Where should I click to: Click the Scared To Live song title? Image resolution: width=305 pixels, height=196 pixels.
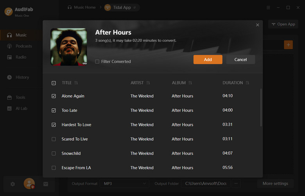point(75,139)
